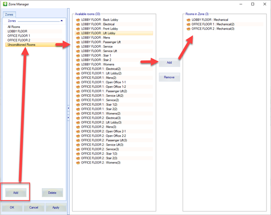The height and width of the screenshot is (215, 271).
Task: Select OFFICE FLOOR 2 : Lift Lobby(3) row
Action: 114,122
